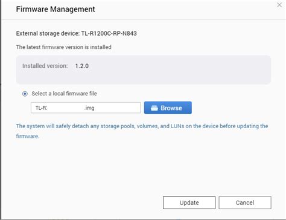Click the 'Firmware Management' dialog title
The width and height of the screenshot is (286, 220).
(56, 9)
